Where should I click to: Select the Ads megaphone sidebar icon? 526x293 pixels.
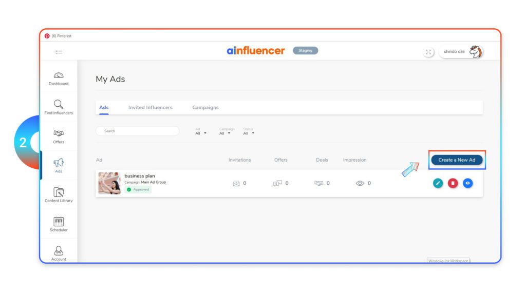click(59, 163)
